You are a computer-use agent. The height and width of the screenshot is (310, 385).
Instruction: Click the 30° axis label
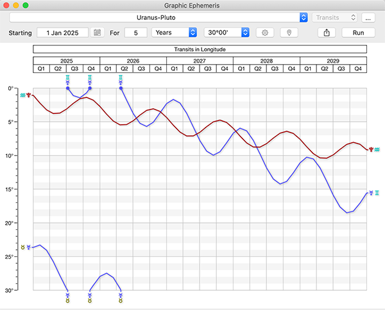[10, 291]
